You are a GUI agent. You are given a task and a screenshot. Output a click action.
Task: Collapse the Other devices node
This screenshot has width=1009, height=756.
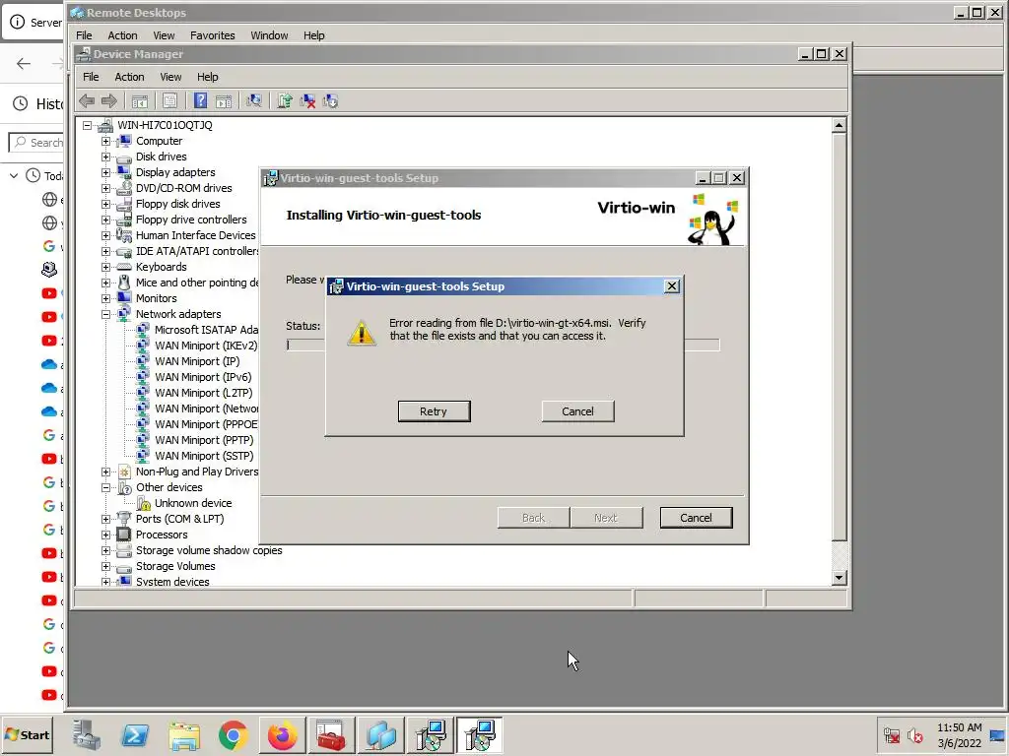click(105, 487)
